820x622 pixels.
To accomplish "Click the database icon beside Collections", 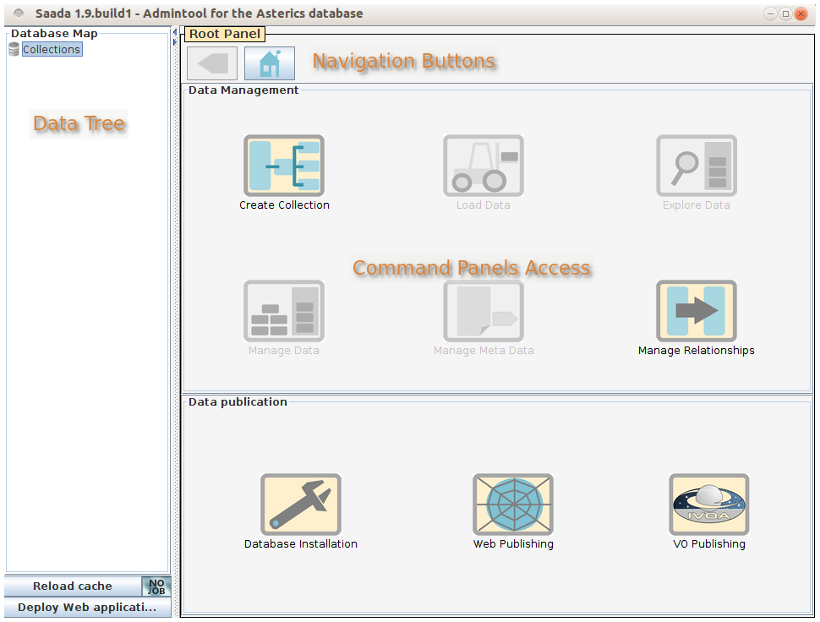I will tap(14, 50).
